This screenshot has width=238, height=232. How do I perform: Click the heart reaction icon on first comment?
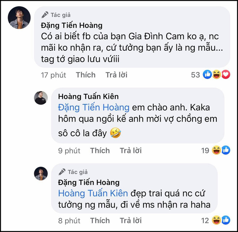tap(225, 75)
